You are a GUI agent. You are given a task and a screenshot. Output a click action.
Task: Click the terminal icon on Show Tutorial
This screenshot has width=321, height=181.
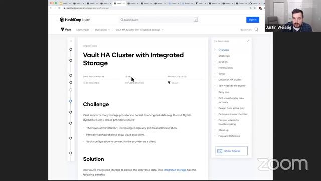[220, 151]
